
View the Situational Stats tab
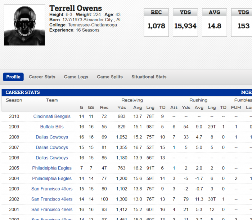[x=149, y=77]
